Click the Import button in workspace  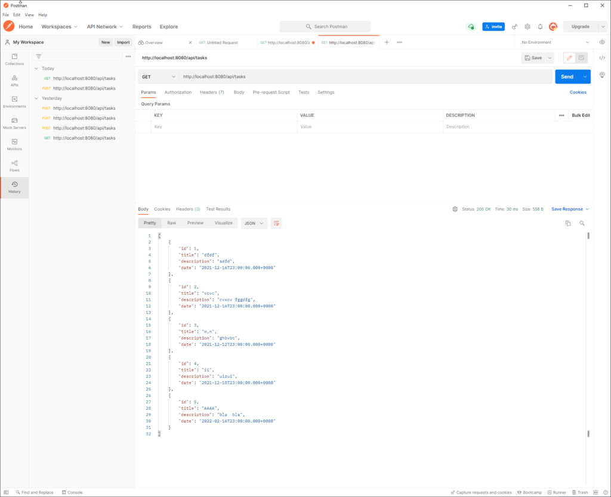tap(124, 42)
